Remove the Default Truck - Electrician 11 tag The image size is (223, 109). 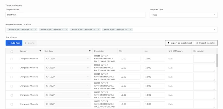tap(130, 30)
